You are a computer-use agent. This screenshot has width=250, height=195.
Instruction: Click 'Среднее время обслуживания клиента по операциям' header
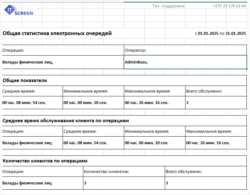[65, 121]
